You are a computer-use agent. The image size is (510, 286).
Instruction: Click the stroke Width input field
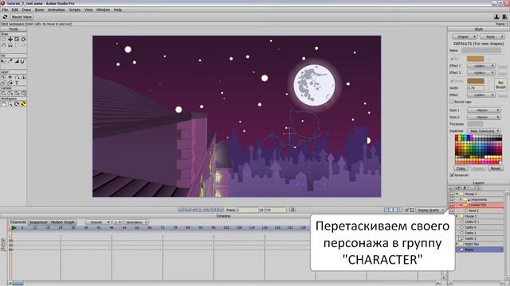[x=476, y=88]
